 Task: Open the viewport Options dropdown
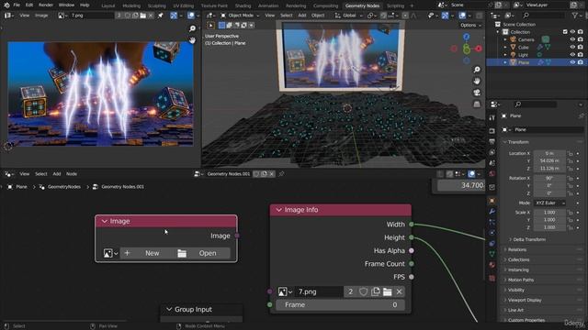pos(470,25)
